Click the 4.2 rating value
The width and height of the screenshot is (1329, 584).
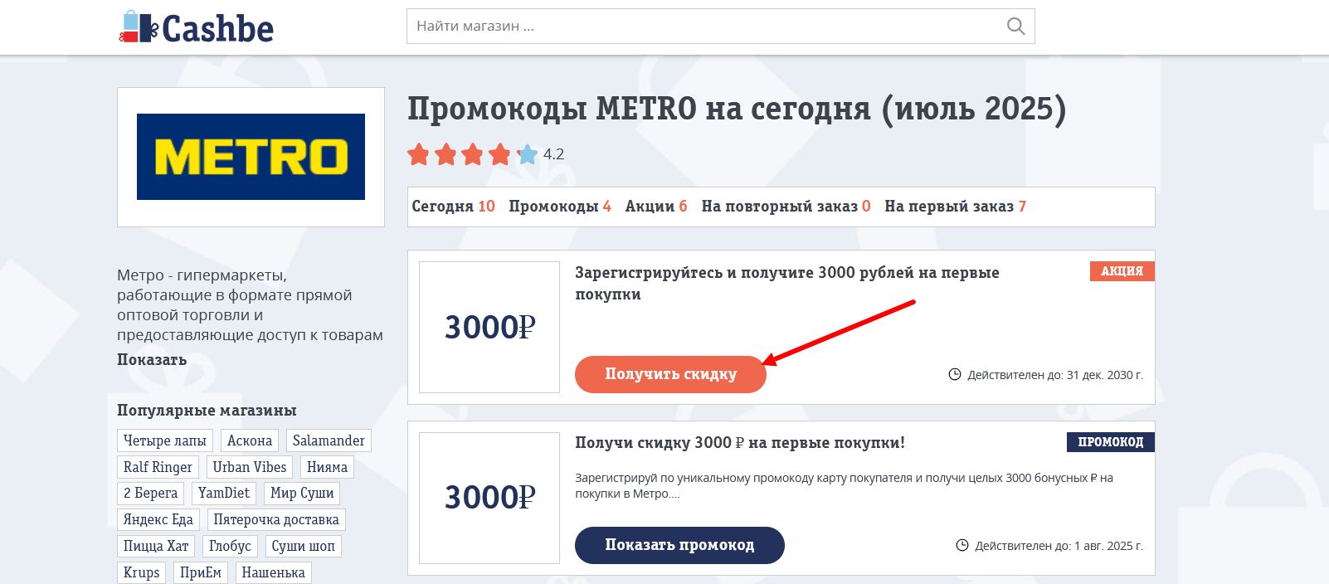(553, 154)
